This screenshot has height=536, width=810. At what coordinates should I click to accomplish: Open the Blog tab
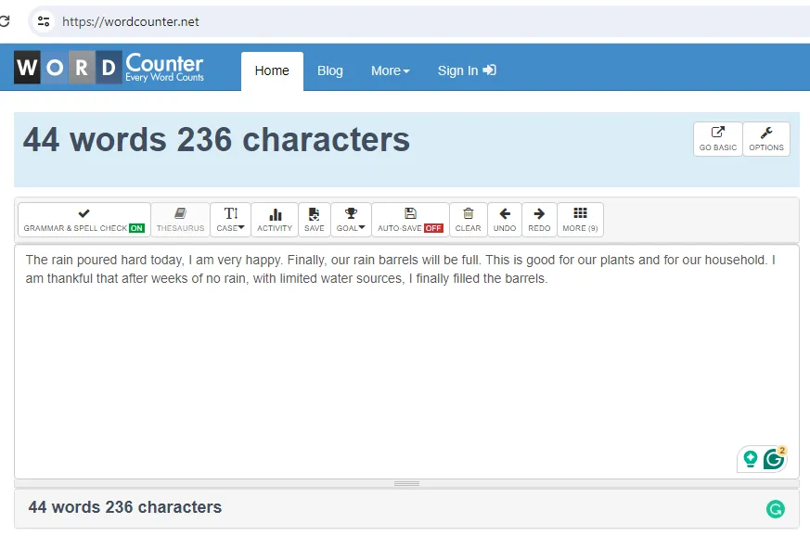tap(330, 70)
